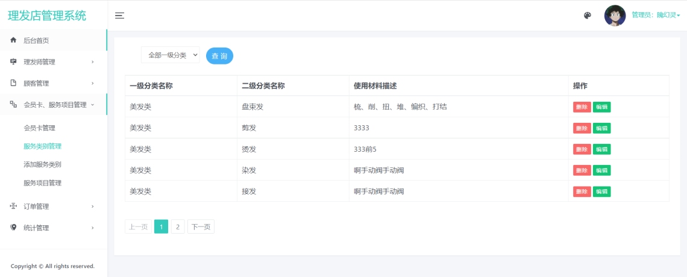This screenshot has height=277, width=687.
Task: Delete the 剪发 row
Action: click(x=582, y=128)
